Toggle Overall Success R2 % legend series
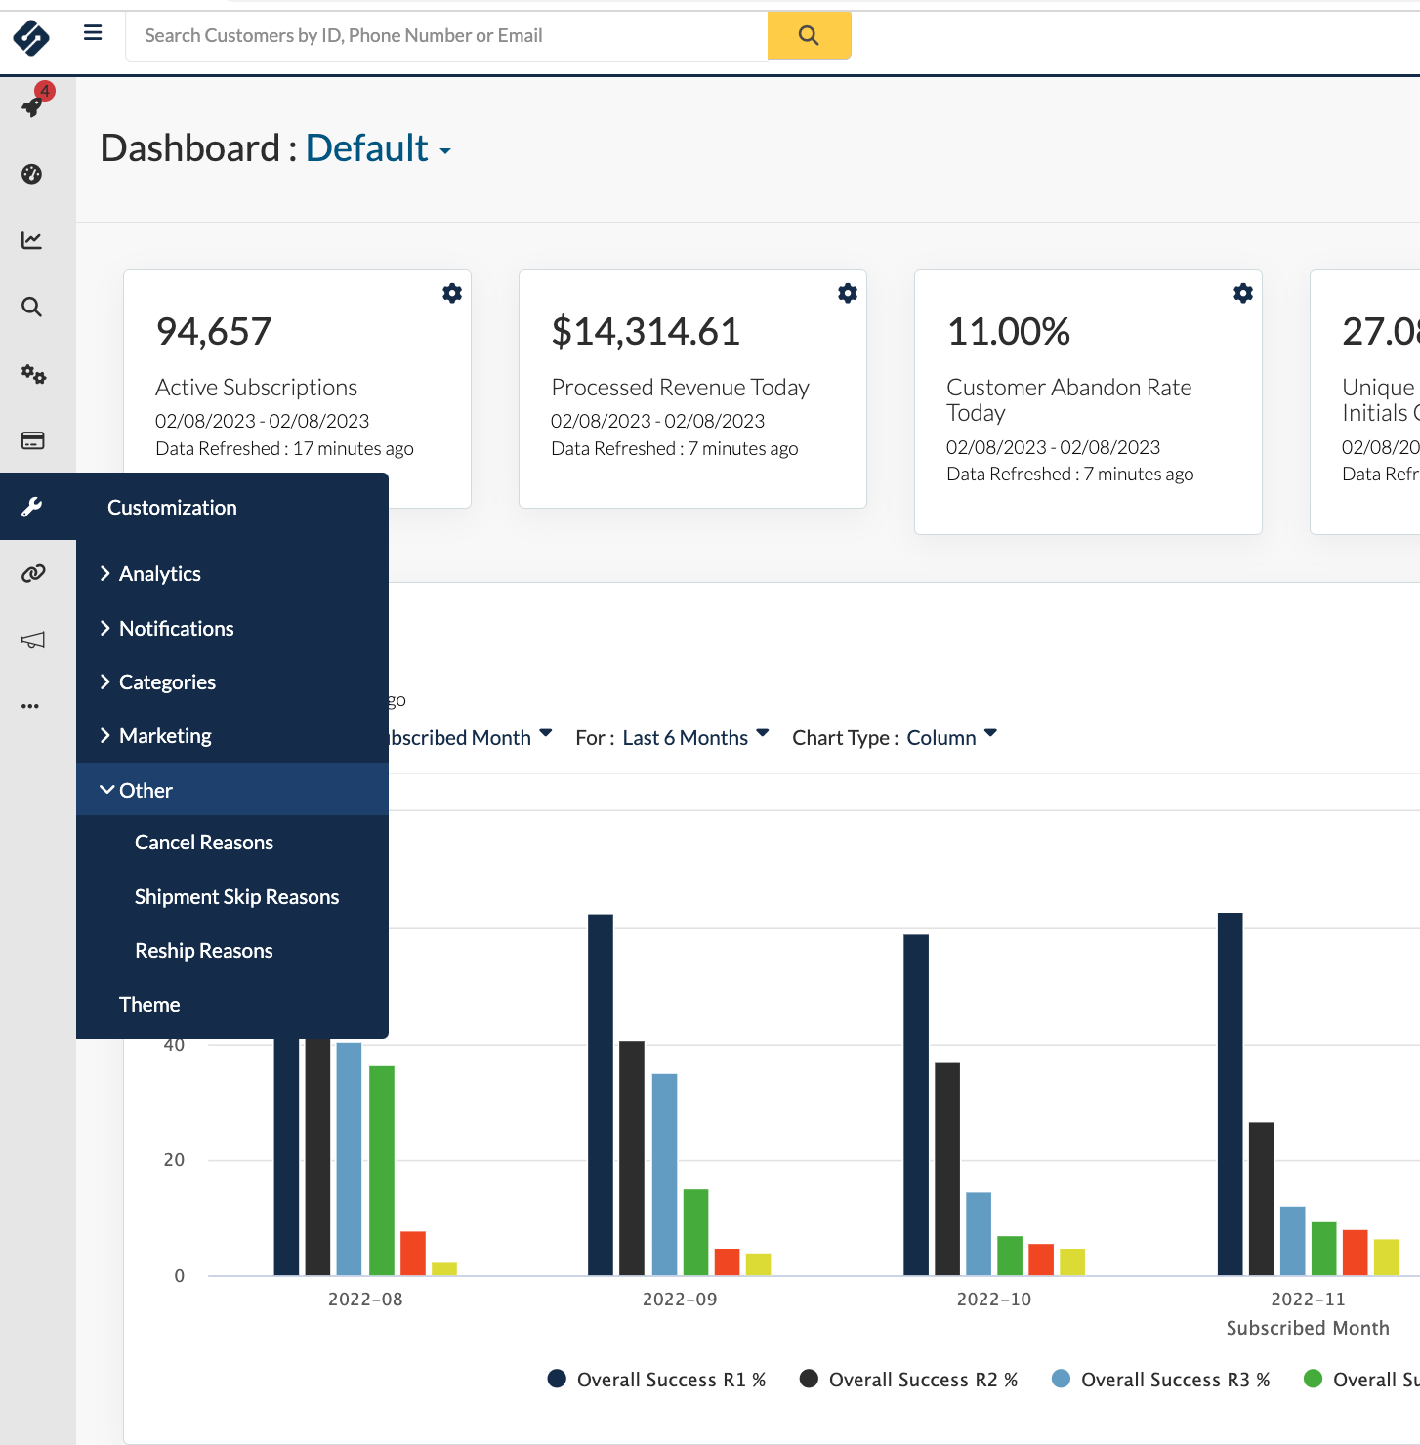Image resolution: width=1420 pixels, height=1445 pixels. tap(922, 1380)
